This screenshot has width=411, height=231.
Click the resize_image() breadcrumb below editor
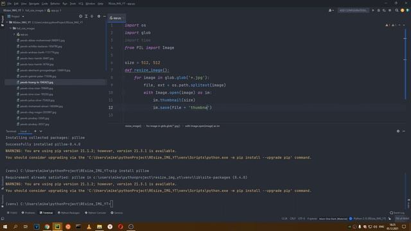[x=133, y=126]
